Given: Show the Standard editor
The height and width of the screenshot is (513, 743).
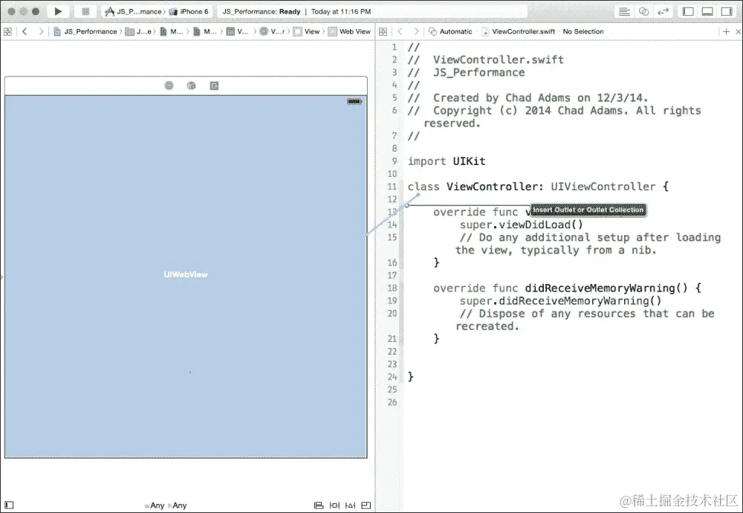Looking at the screenshot, I should pyautogui.click(x=625, y=11).
